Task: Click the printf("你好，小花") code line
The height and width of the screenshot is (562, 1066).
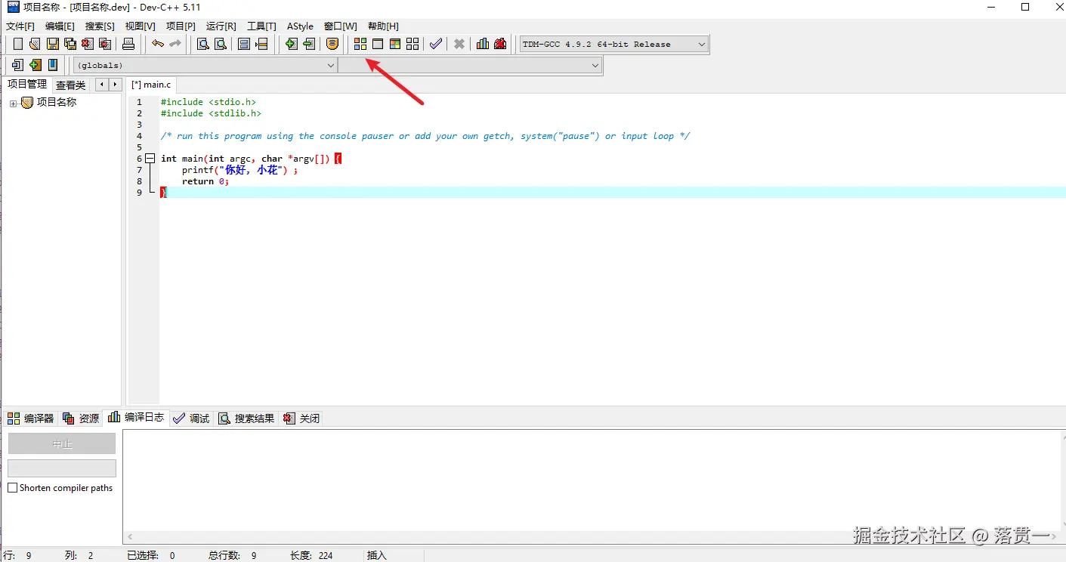Action: pos(239,170)
